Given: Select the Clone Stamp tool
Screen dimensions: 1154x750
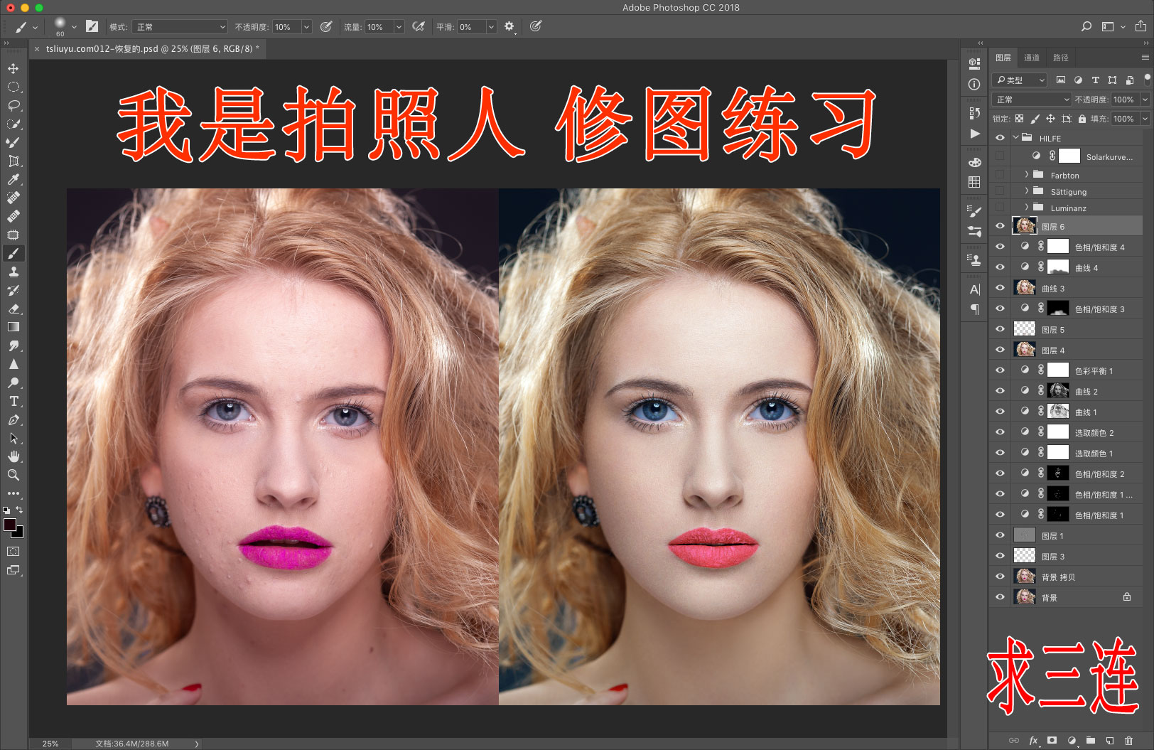Looking at the screenshot, I should point(14,272).
